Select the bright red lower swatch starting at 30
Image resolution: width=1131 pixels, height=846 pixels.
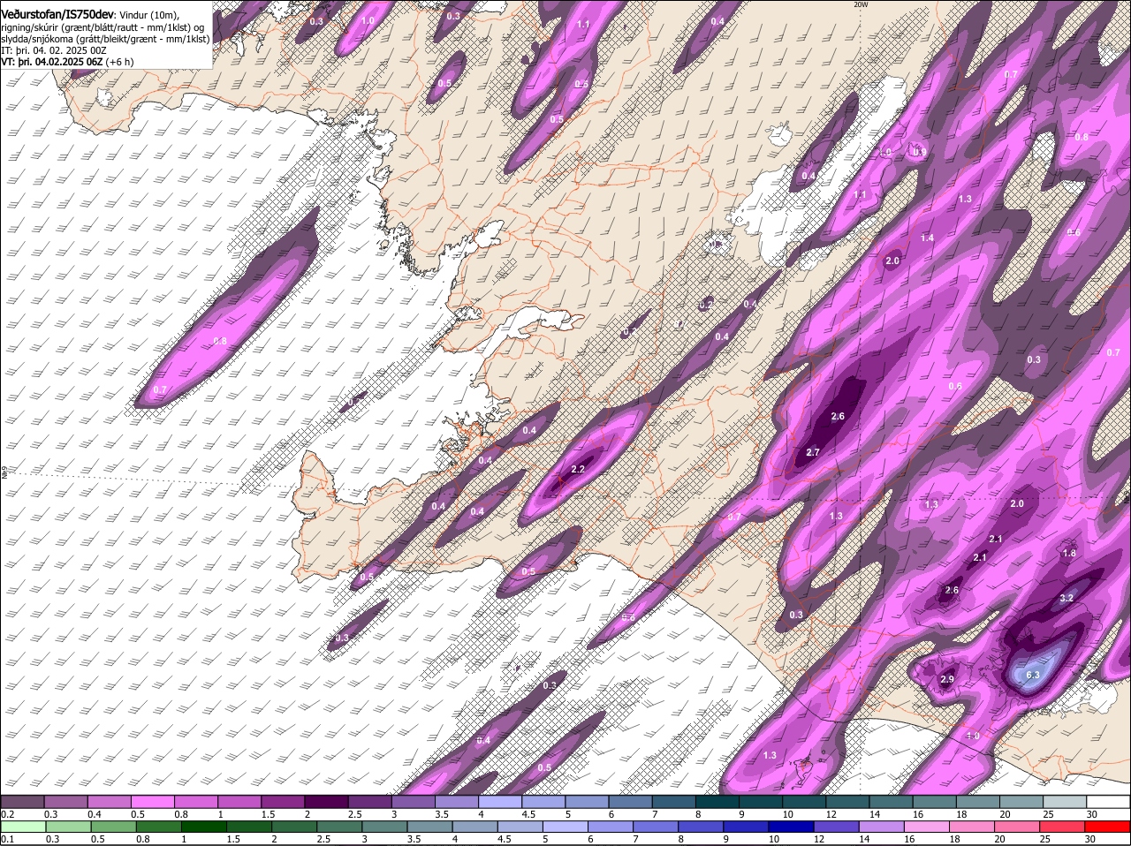coord(1109,826)
